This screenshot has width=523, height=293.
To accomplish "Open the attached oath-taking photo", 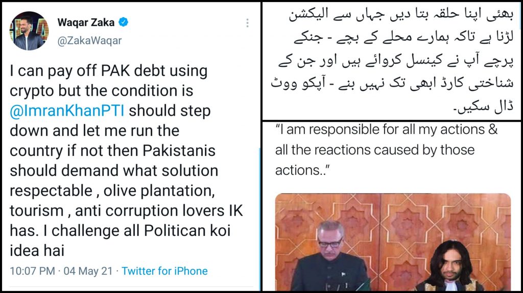I will pos(393,242).
